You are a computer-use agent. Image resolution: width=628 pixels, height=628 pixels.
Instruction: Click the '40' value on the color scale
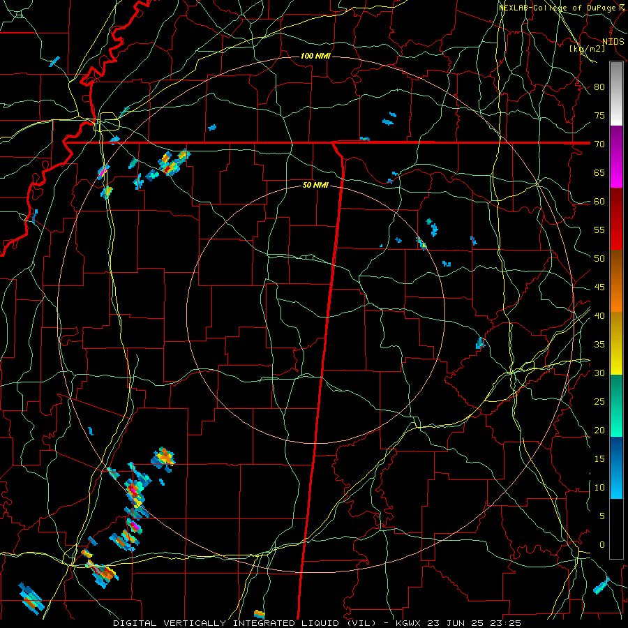(x=599, y=315)
